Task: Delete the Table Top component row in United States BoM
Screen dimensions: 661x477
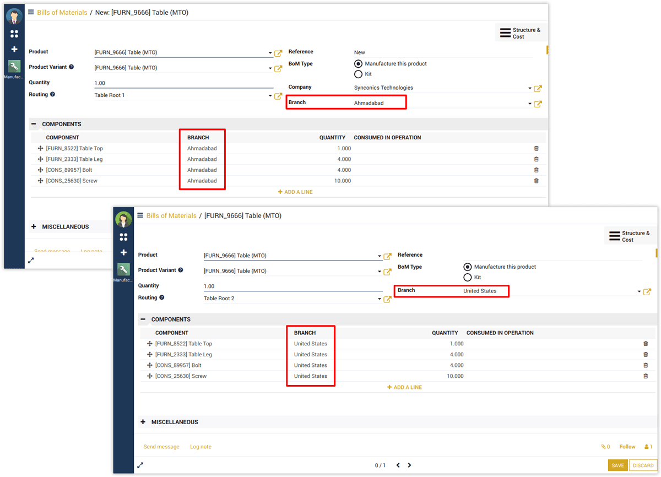Action: tap(646, 344)
